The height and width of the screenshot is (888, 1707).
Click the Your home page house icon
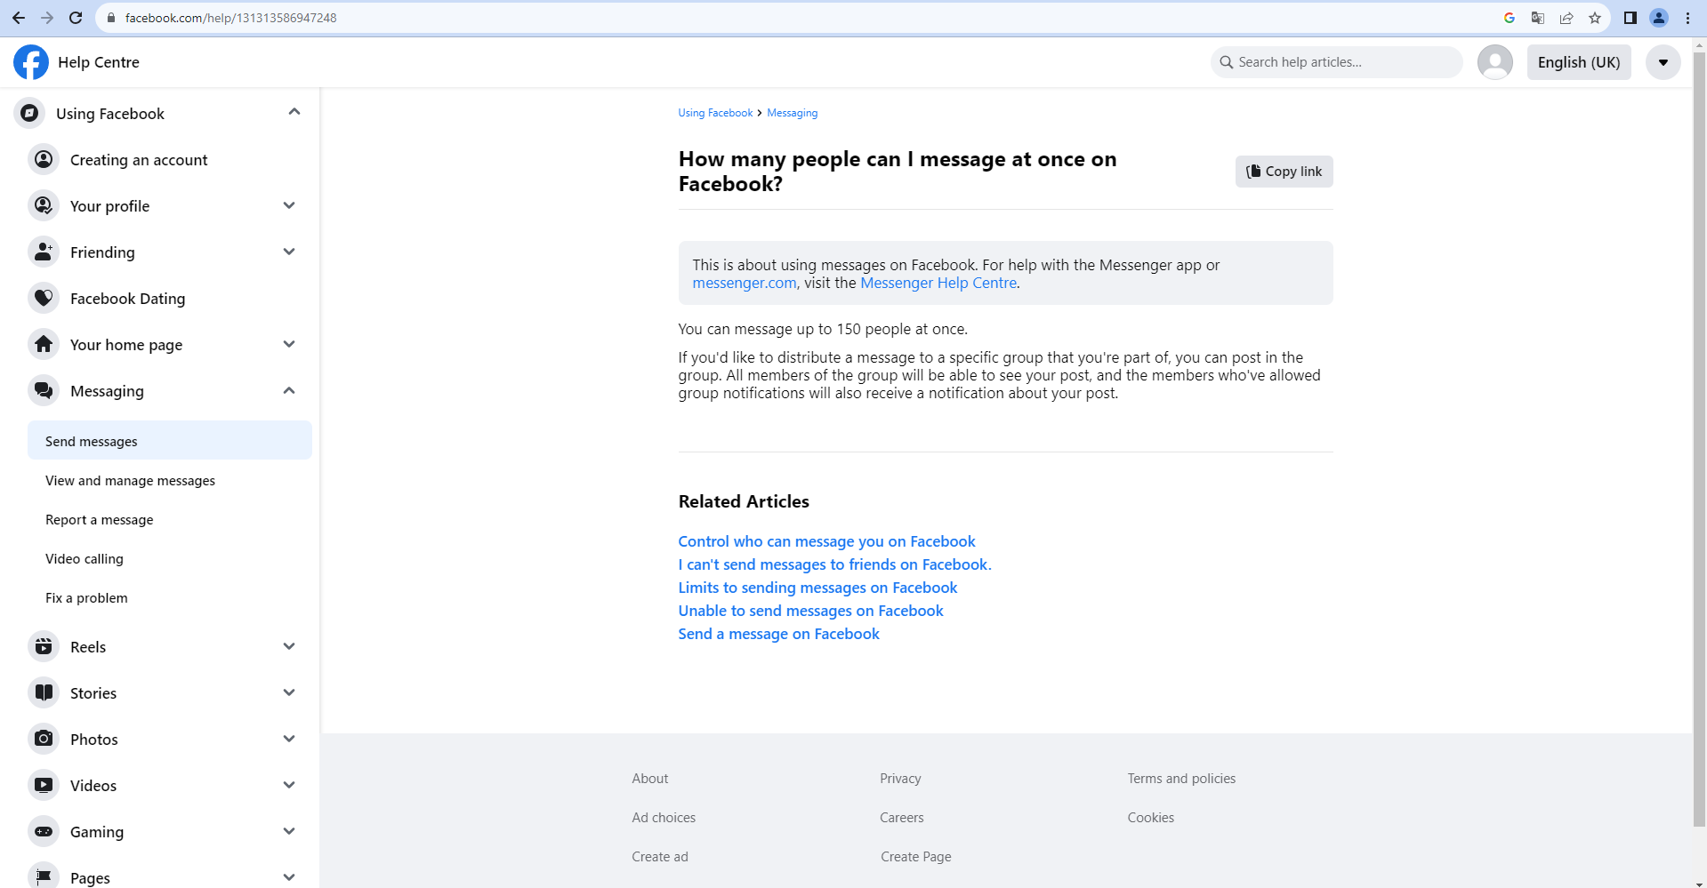coord(44,344)
